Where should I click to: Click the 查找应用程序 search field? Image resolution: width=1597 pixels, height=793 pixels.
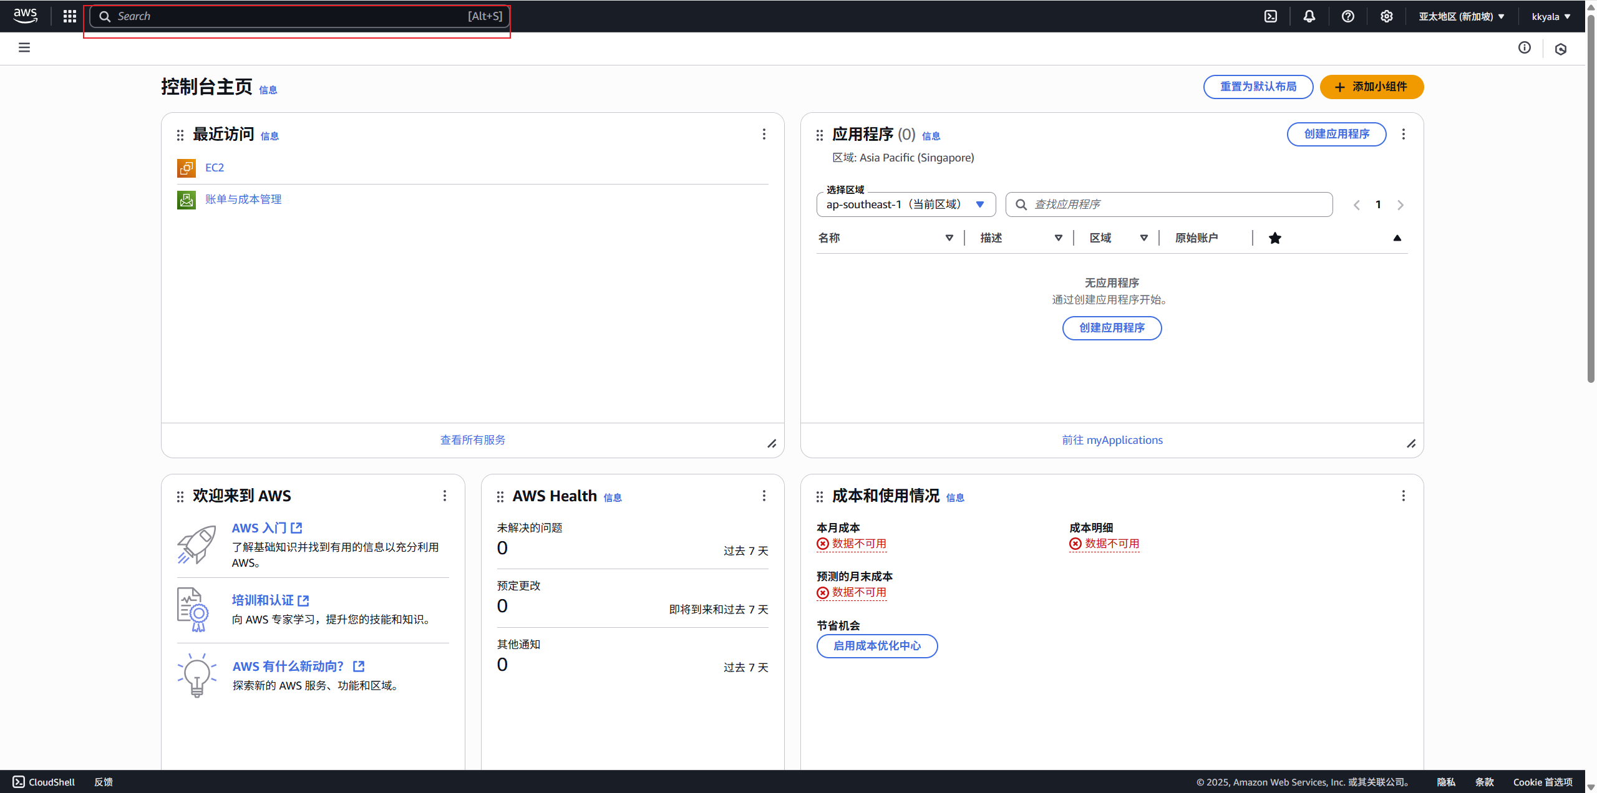1169,204
